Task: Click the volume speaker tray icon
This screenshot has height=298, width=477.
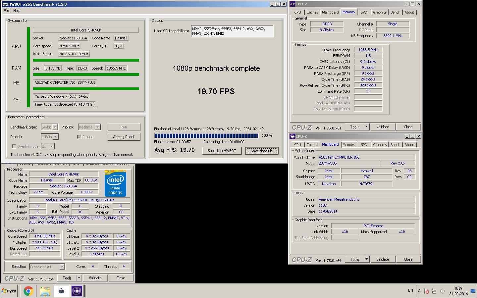Action: point(442,291)
